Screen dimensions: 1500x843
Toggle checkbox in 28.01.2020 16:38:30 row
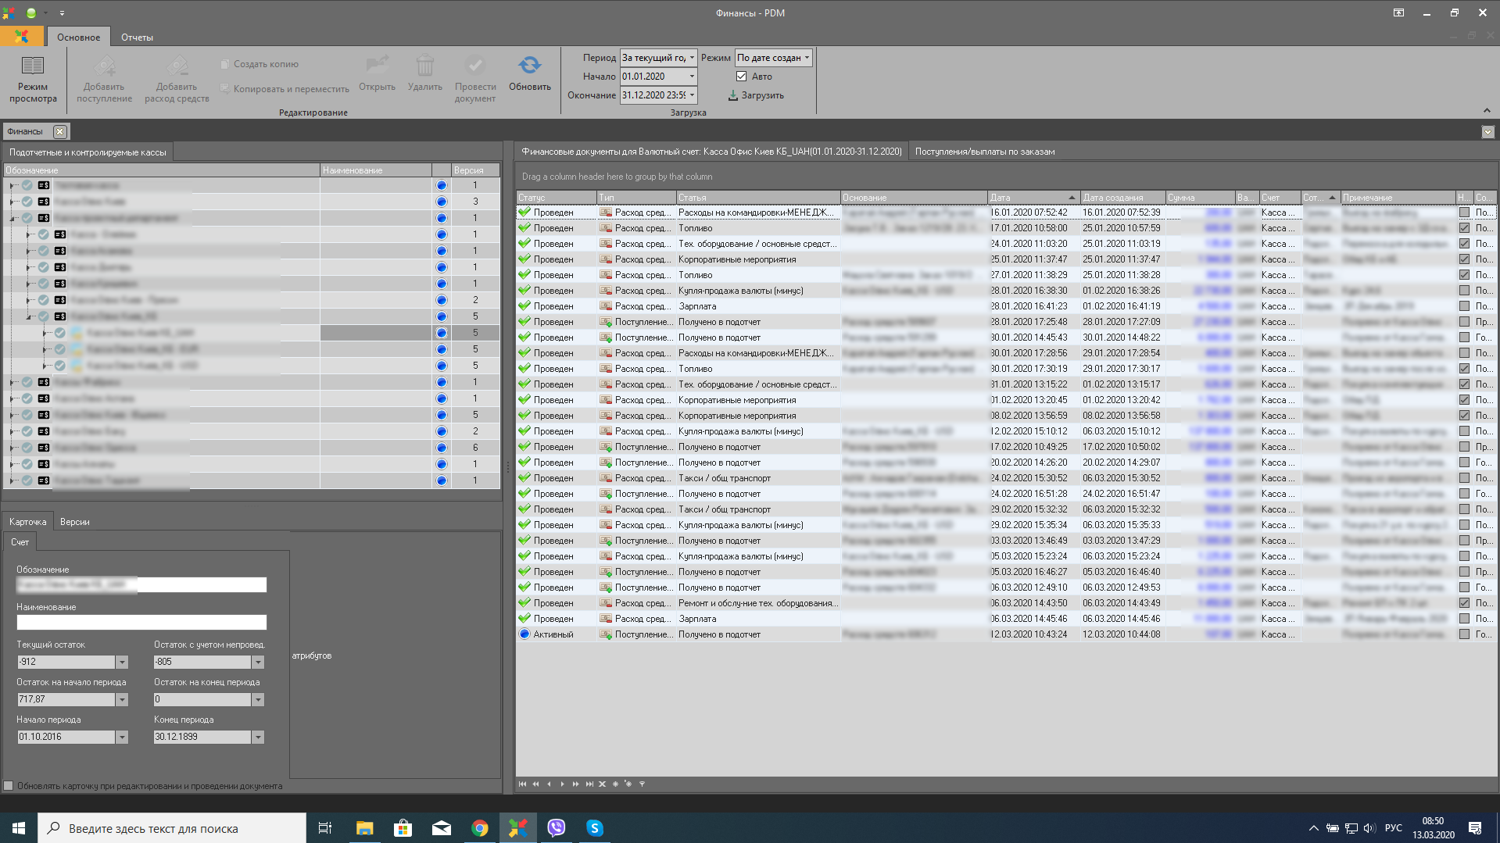1464,291
